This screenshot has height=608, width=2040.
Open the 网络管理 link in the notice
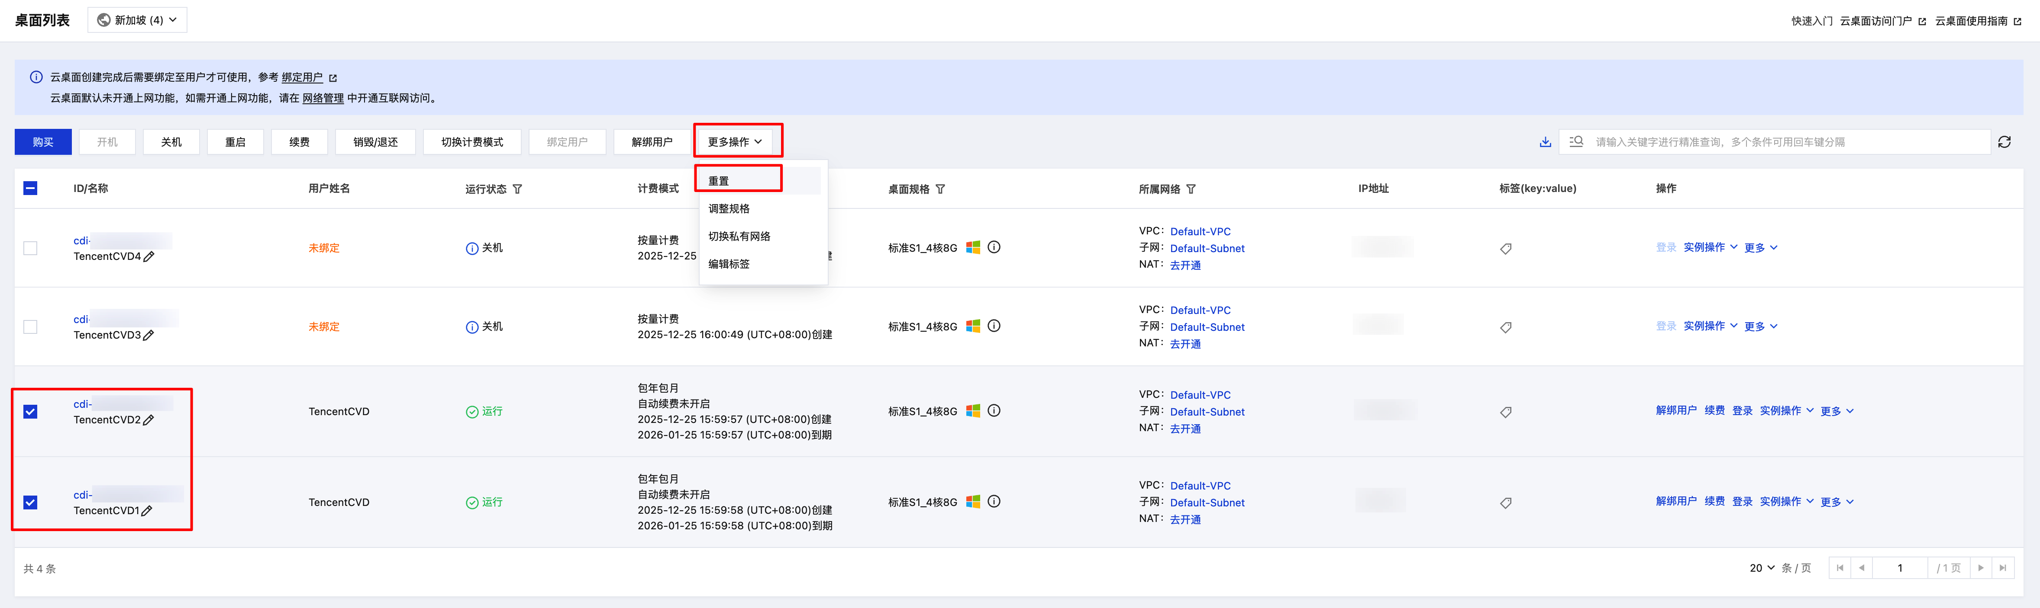322,98
